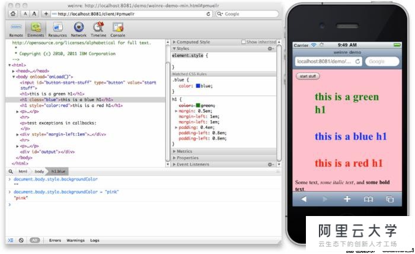Select the h1.blue breadcrumb
Screen dimensions: 415x254
pos(58,172)
